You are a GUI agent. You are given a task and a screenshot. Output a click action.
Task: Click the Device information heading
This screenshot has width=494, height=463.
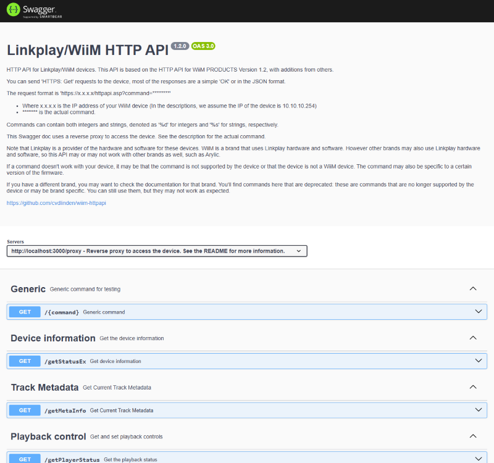pos(53,338)
